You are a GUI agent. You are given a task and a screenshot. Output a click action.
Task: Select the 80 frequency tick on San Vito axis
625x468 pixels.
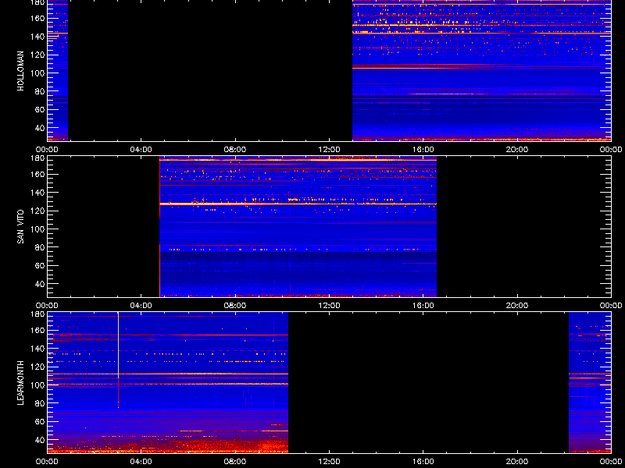(40, 247)
